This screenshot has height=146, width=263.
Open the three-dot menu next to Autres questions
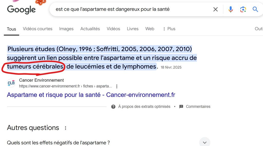[65, 128]
